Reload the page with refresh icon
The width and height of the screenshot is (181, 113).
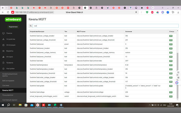point(8,12)
